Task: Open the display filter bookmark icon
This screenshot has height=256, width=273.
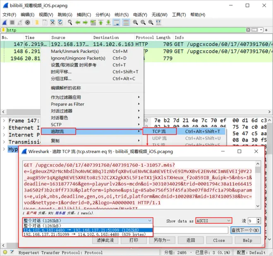Action: [x=3, y=30]
